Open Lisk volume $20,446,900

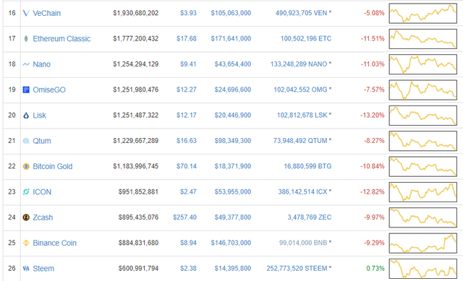pyautogui.click(x=233, y=116)
